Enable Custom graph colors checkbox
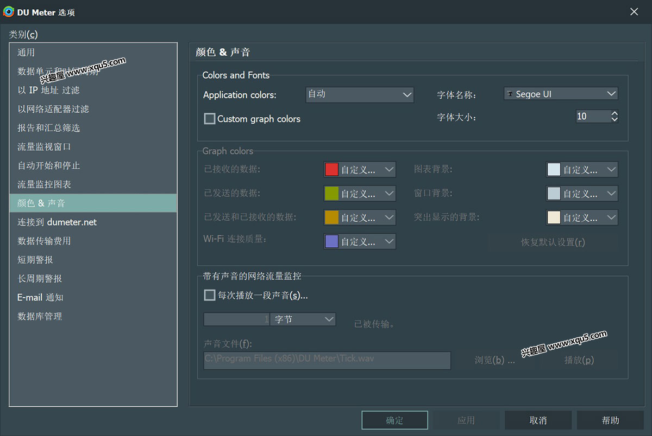Screen dimensions: 652x436 coord(210,119)
